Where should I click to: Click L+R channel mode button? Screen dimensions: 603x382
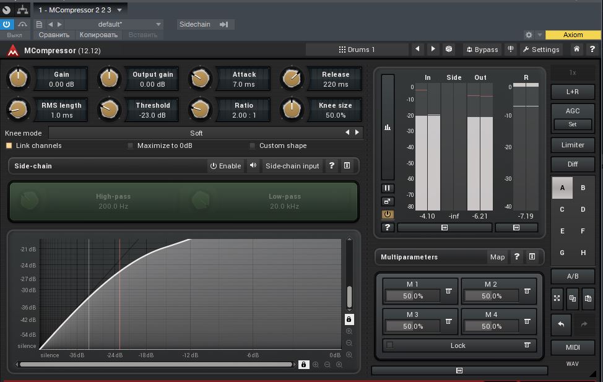coord(572,92)
